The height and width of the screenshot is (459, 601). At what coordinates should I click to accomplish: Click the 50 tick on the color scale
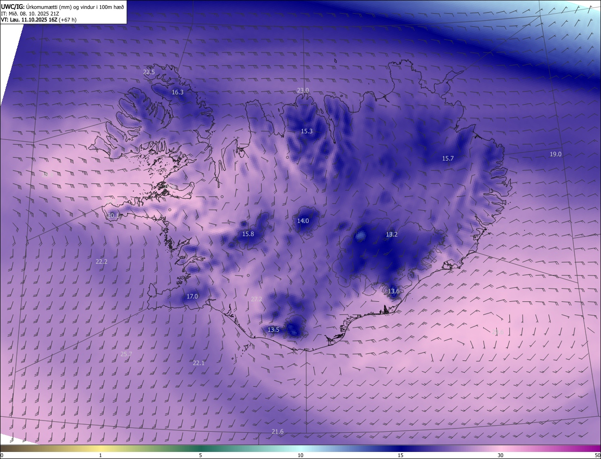coord(597,455)
